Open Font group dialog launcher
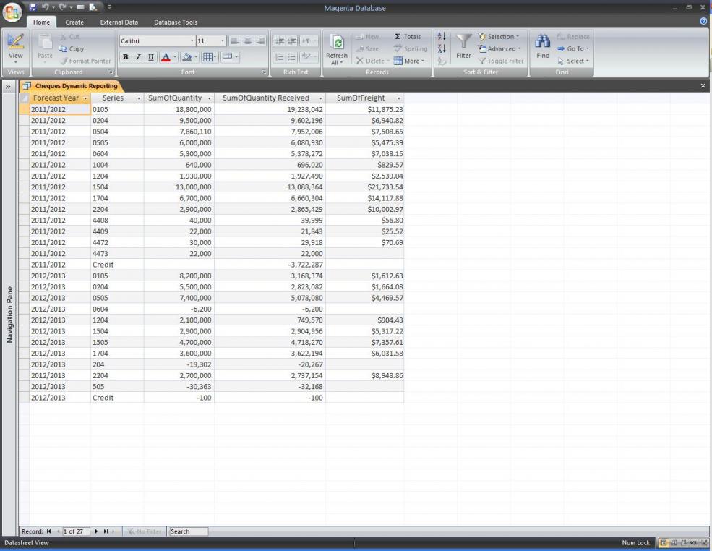Viewport: 712px width, 551px height. (265, 72)
